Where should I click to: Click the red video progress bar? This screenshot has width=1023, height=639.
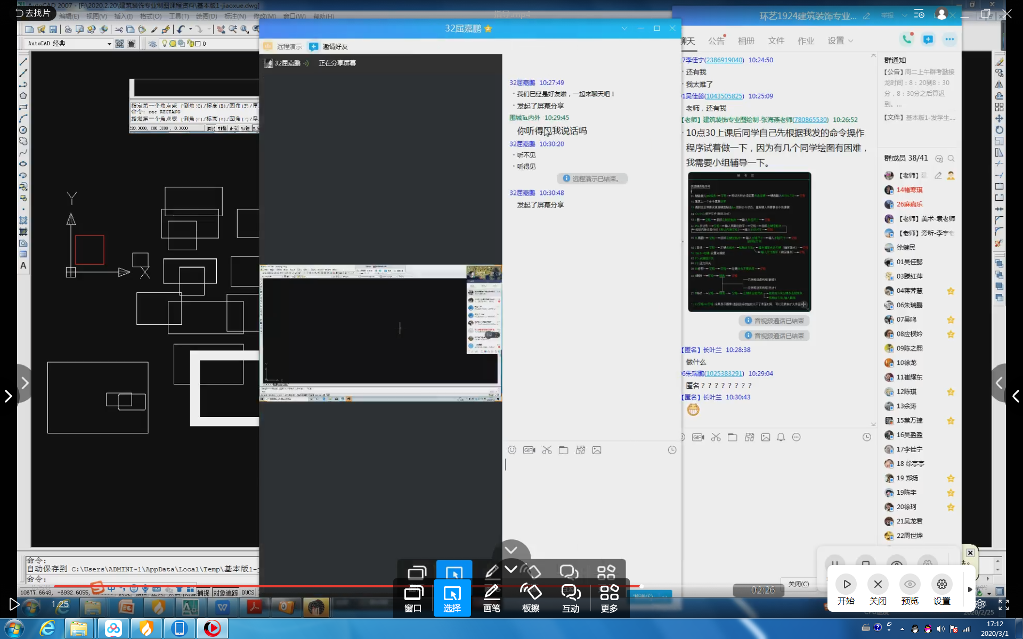pos(320,586)
